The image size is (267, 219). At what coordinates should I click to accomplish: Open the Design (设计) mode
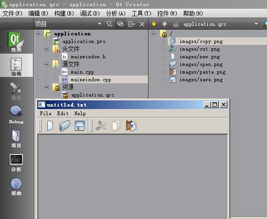pos(16,91)
